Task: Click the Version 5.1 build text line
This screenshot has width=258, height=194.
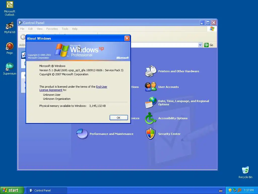Action: (x=81, y=70)
